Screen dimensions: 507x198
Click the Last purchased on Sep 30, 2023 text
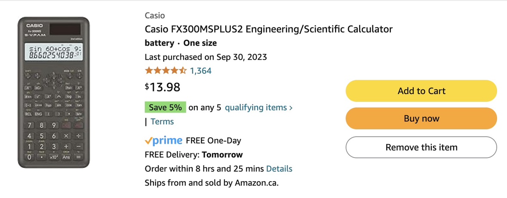coord(206,57)
